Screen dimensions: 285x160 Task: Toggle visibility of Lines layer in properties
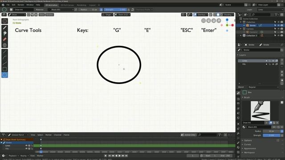pyautogui.click(x=273, y=61)
